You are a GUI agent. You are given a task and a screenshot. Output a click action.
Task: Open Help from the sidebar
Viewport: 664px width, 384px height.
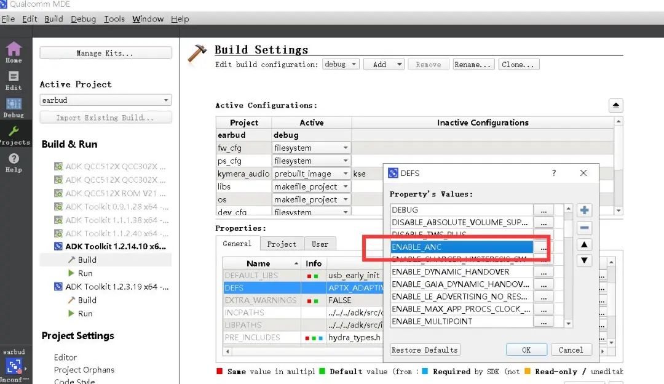[x=14, y=162]
